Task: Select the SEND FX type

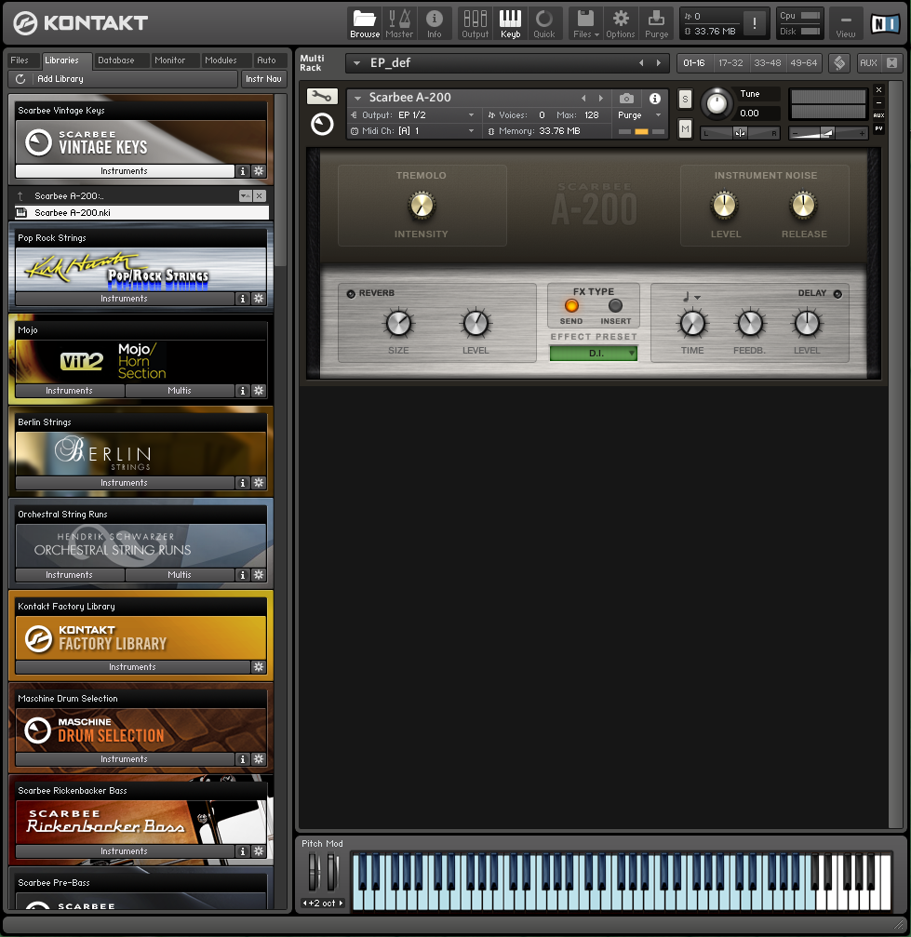Action: [571, 306]
